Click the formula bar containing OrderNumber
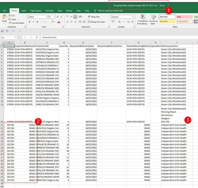The image size is (198, 188). point(119,37)
